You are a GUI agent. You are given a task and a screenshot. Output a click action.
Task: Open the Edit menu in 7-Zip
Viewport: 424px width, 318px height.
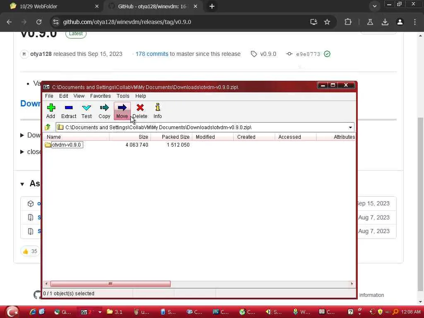coord(63,96)
